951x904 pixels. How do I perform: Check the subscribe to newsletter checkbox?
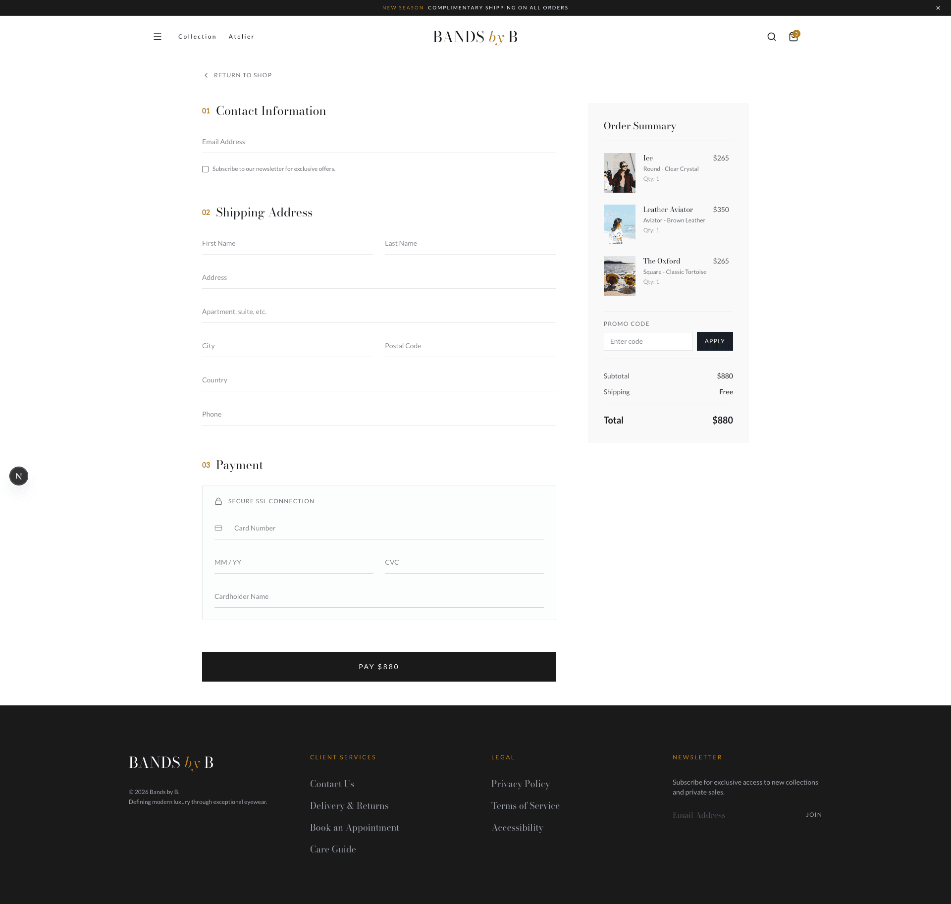click(205, 169)
